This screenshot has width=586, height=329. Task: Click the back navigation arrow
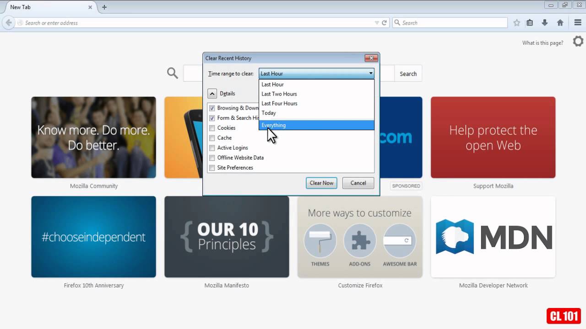[8, 22]
